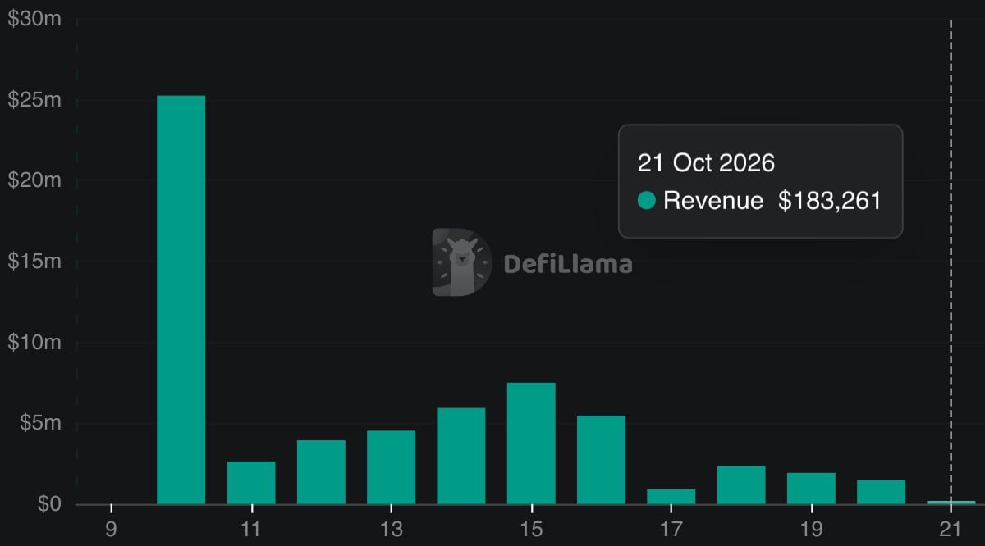The width and height of the screenshot is (985, 546).
Task: Click the teal Revenue dot in the tooltip
Action: pos(647,200)
